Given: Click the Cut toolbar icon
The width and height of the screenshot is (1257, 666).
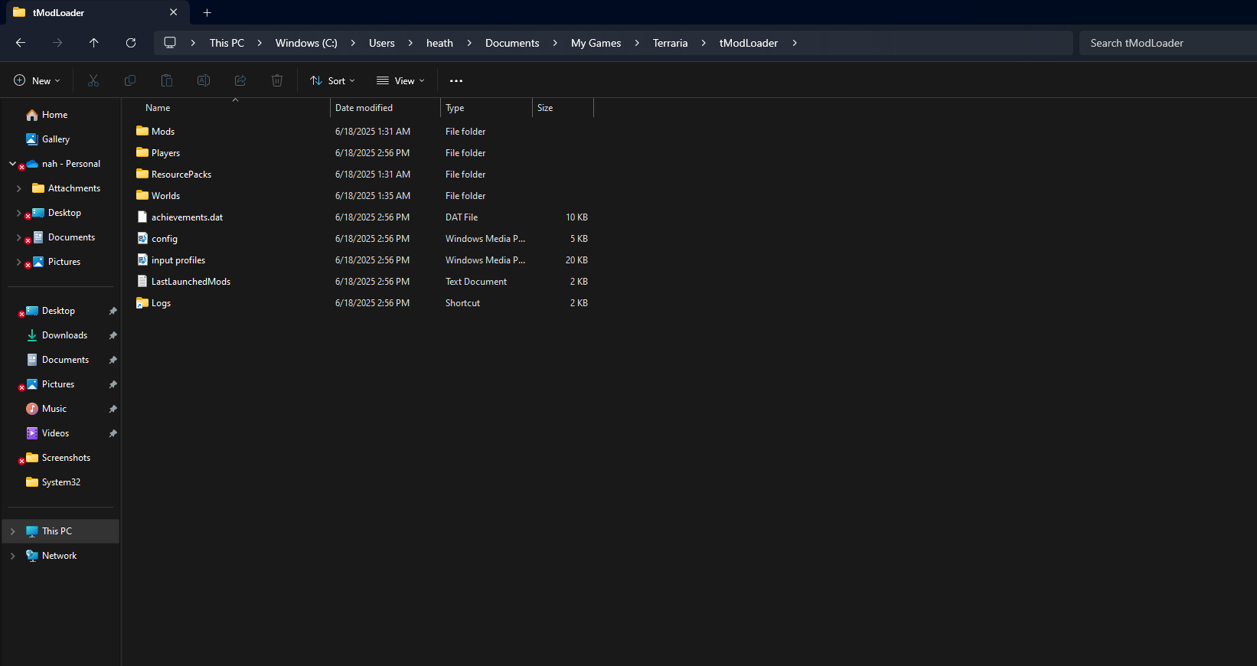Looking at the screenshot, I should click(x=93, y=80).
